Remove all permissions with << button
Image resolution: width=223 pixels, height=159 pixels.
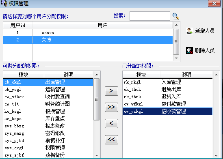click(x=111, y=140)
